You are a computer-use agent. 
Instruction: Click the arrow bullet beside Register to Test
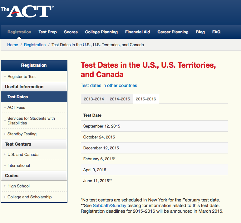tap(5, 76)
